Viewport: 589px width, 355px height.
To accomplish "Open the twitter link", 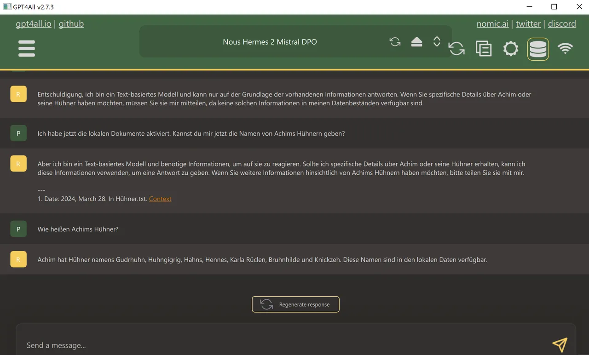I will coord(528,24).
